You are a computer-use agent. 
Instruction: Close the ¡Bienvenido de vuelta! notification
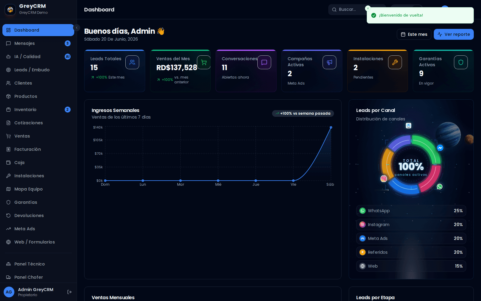click(368, 8)
